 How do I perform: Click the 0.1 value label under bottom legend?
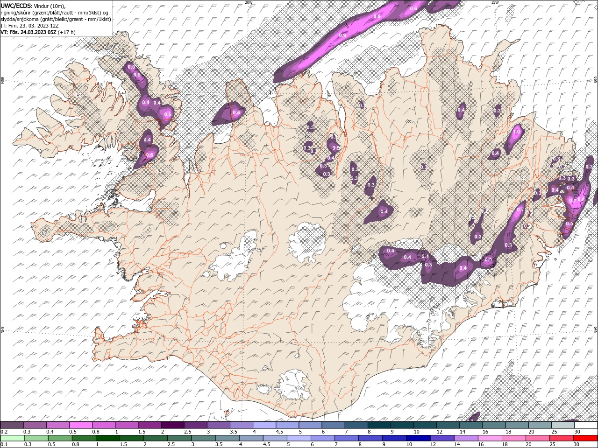[x=4, y=444]
